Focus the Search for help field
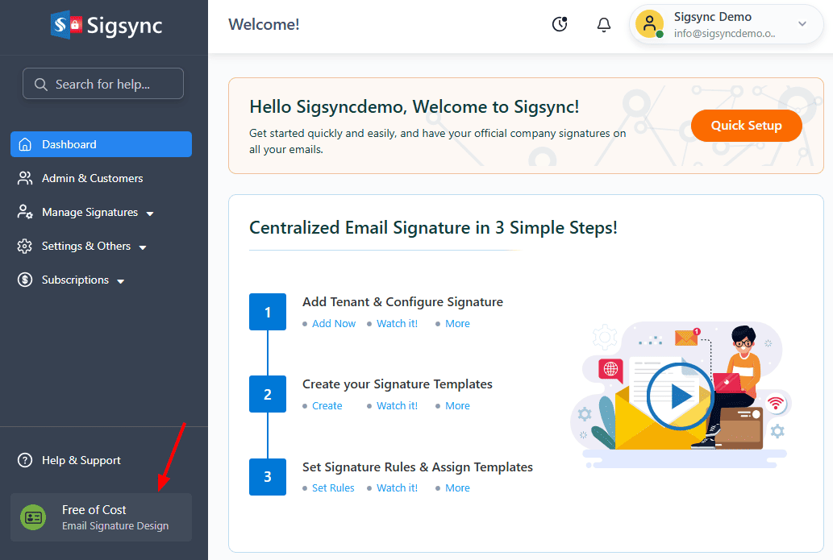The width and height of the screenshot is (833, 560). pos(103,83)
